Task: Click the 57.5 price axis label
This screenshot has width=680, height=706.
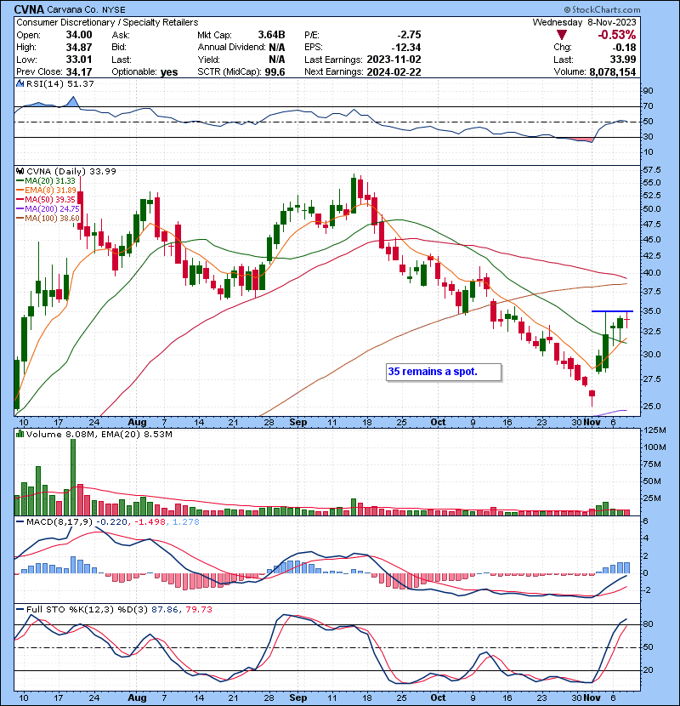Action: (x=652, y=170)
